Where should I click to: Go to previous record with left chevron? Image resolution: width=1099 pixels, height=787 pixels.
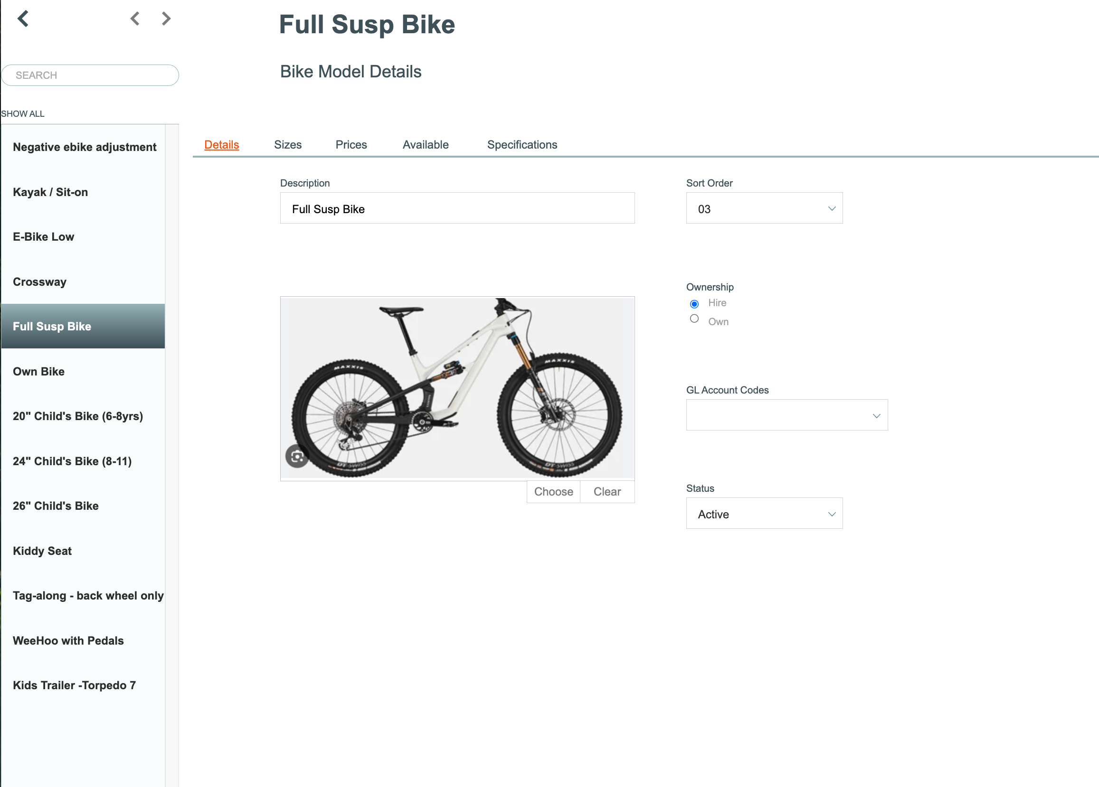[135, 19]
